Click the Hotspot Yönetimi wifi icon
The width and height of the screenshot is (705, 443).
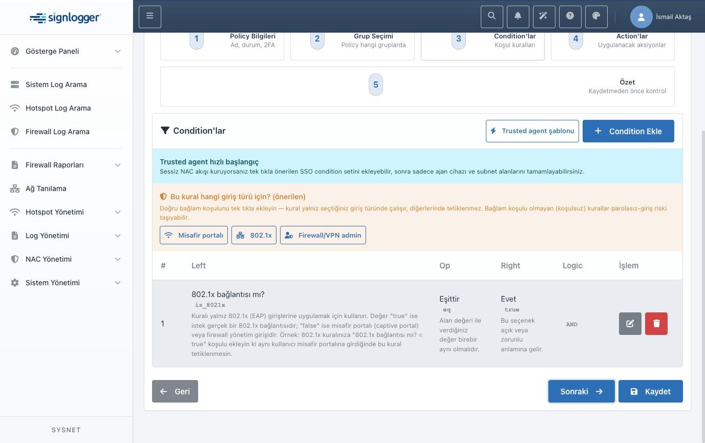(15, 212)
